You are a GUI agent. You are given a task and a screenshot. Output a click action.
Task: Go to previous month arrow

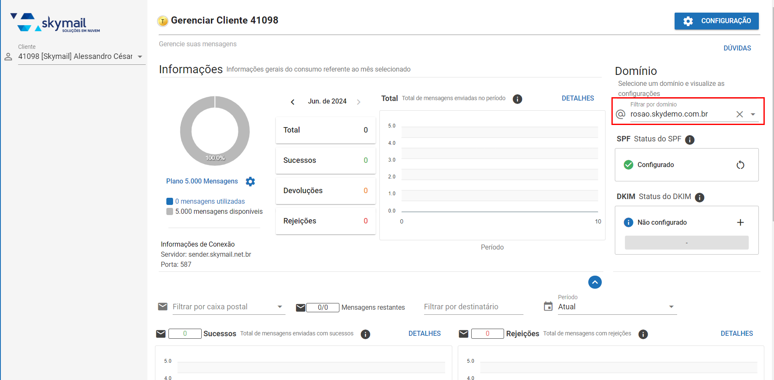[293, 102]
